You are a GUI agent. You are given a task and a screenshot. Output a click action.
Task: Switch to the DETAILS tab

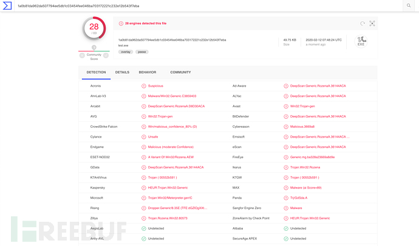click(123, 72)
